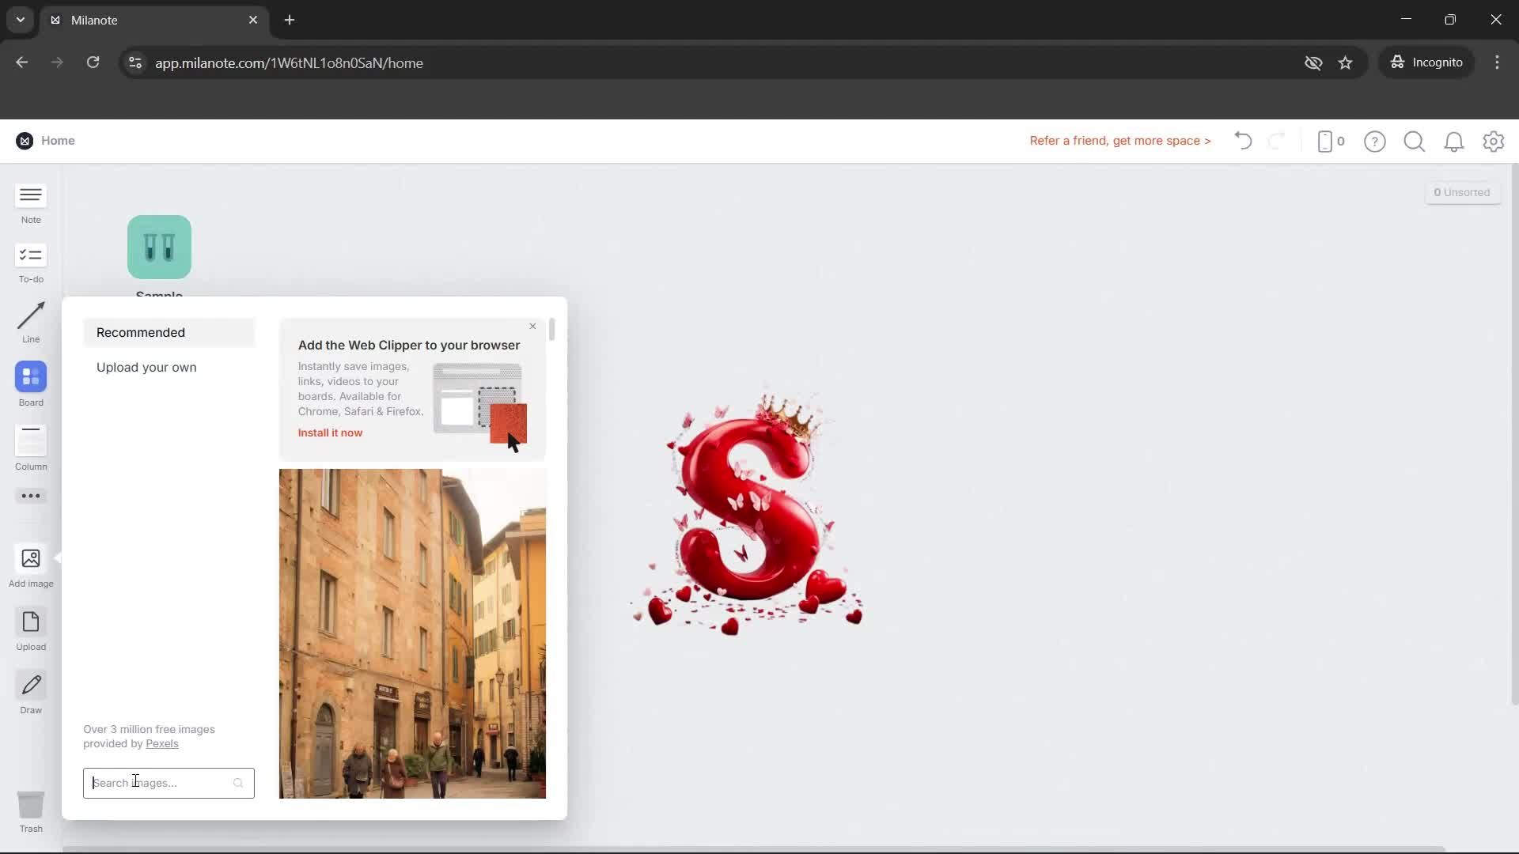Click Install it now link

(x=330, y=433)
